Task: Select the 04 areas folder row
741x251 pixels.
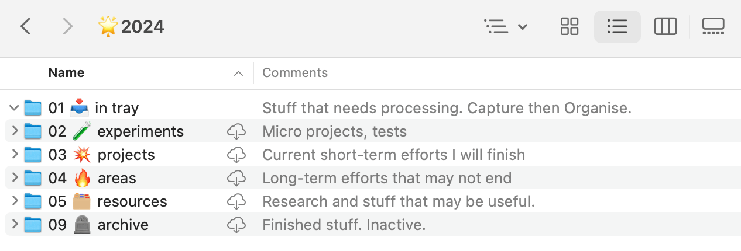Action: tap(117, 178)
